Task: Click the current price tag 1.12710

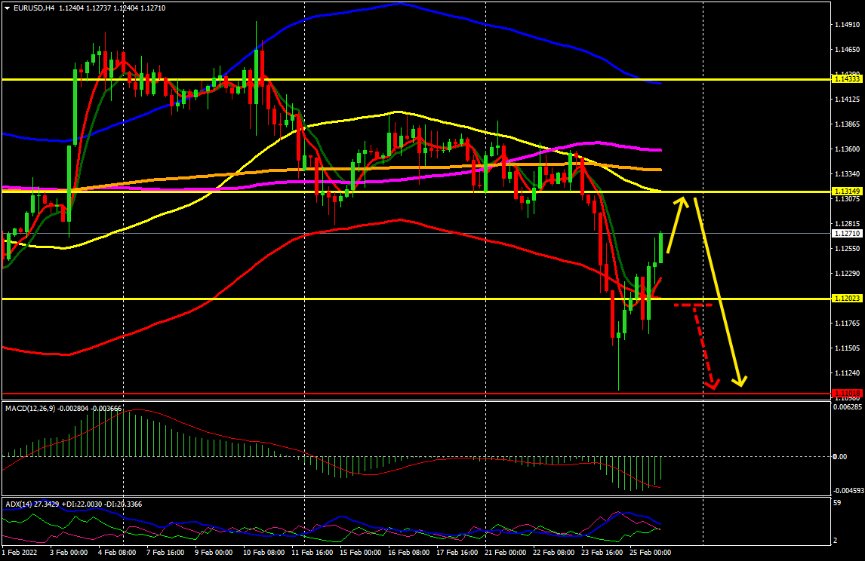Action: [x=847, y=234]
